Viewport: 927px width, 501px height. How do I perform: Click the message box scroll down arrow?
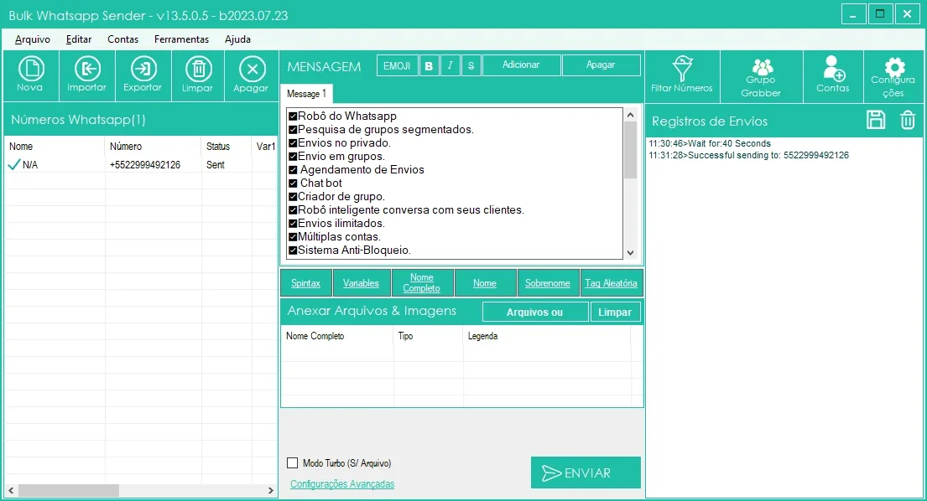coord(630,252)
